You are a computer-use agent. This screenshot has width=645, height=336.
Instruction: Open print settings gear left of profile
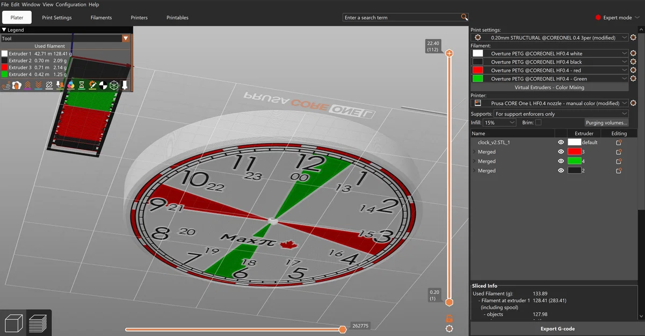(477, 38)
